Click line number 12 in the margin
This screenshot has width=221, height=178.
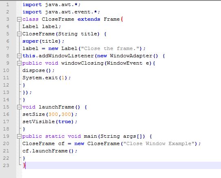tap(6, 85)
